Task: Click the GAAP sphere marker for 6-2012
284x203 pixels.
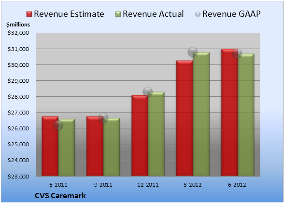Action: pos(237,53)
